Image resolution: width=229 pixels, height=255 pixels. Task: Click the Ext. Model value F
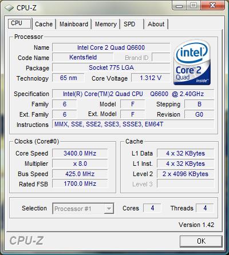133,114
